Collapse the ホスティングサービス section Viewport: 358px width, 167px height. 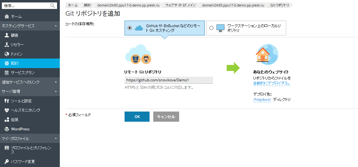[x=56, y=26]
